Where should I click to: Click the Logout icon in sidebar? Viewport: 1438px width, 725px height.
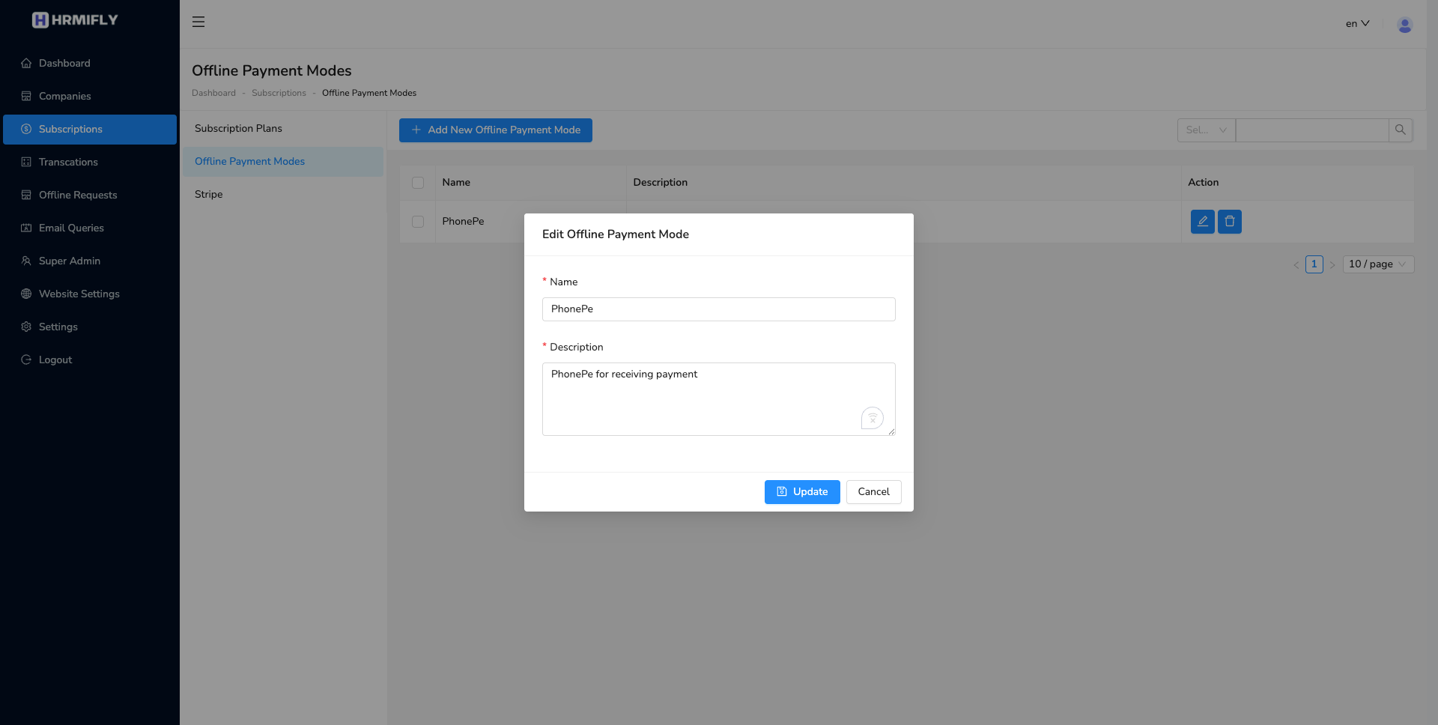coord(26,360)
